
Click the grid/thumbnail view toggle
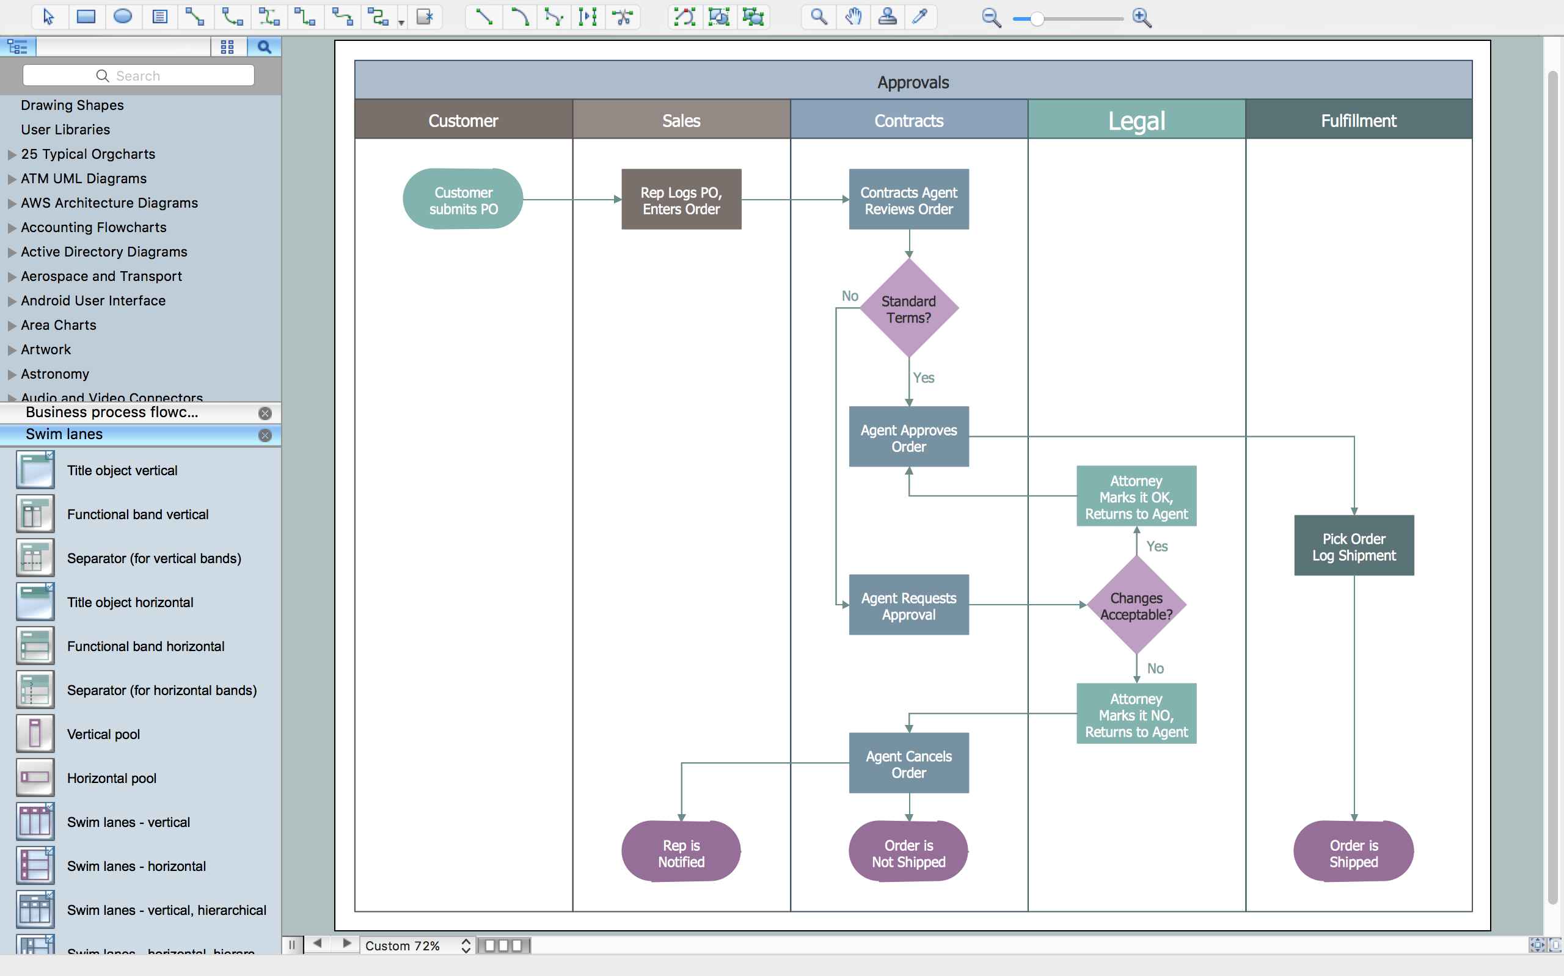tap(228, 47)
